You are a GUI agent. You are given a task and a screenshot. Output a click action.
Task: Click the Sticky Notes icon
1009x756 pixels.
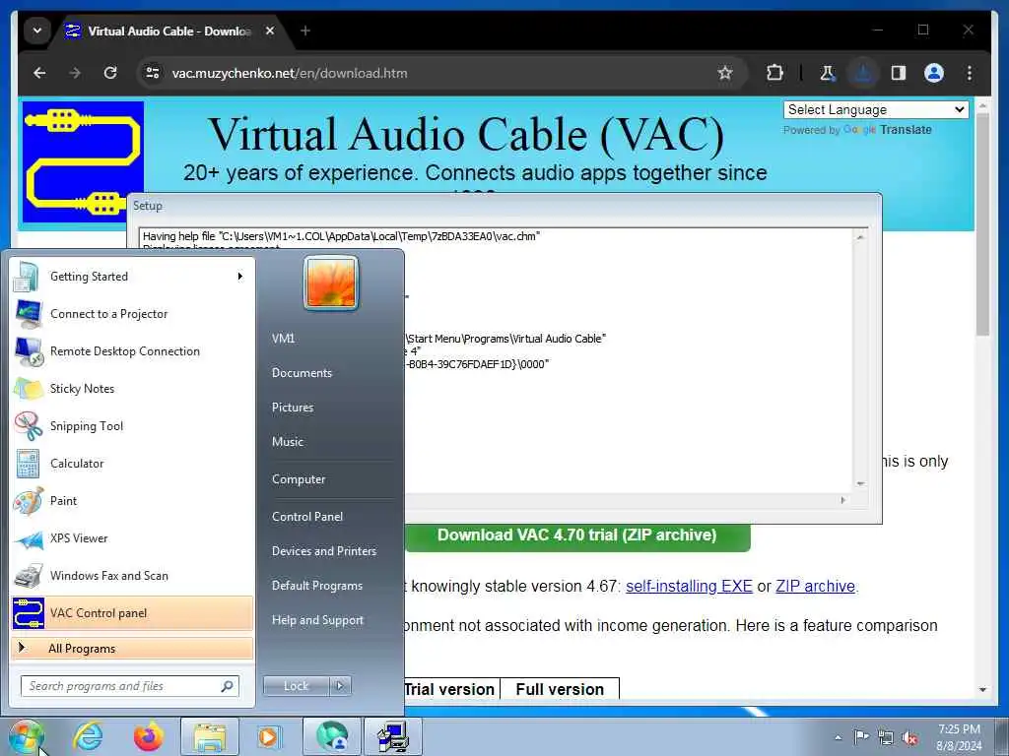pyautogui.click(x=28, y=388)
